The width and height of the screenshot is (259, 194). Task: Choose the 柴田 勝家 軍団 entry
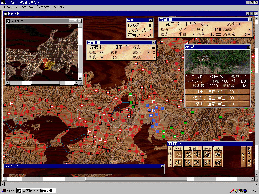click(x=217, y=104)
